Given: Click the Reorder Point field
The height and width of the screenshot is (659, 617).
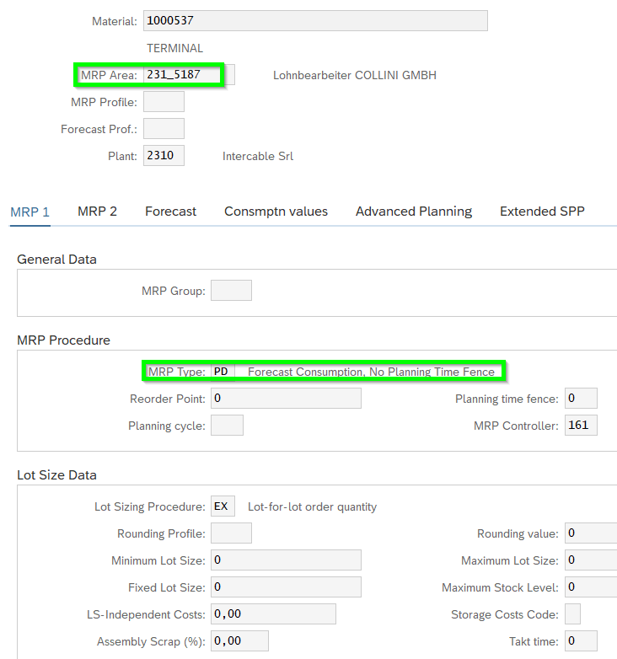Looking at the screenshot, I should (286, 399).
